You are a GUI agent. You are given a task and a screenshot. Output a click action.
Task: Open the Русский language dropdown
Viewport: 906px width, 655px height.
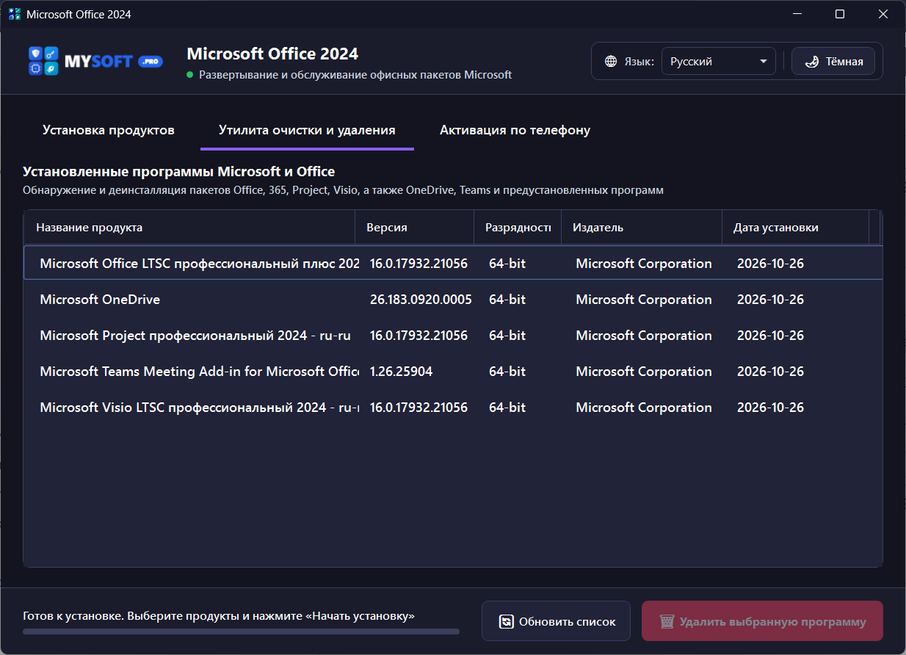(x=718, y=62)
